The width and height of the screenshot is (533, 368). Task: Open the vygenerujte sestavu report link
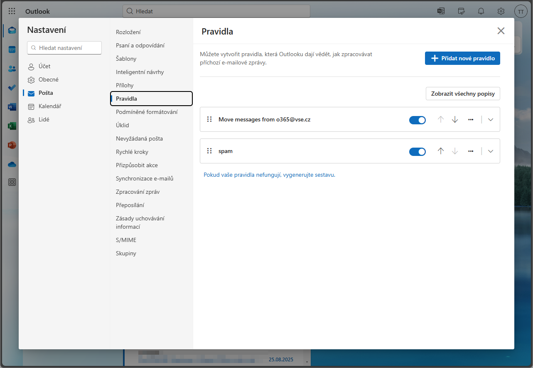309,175
